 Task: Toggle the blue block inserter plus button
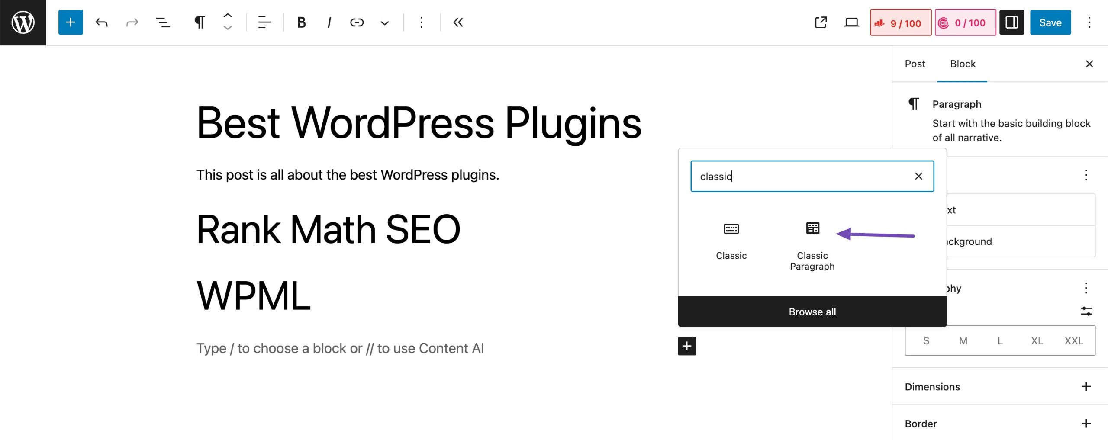point(71,22)
